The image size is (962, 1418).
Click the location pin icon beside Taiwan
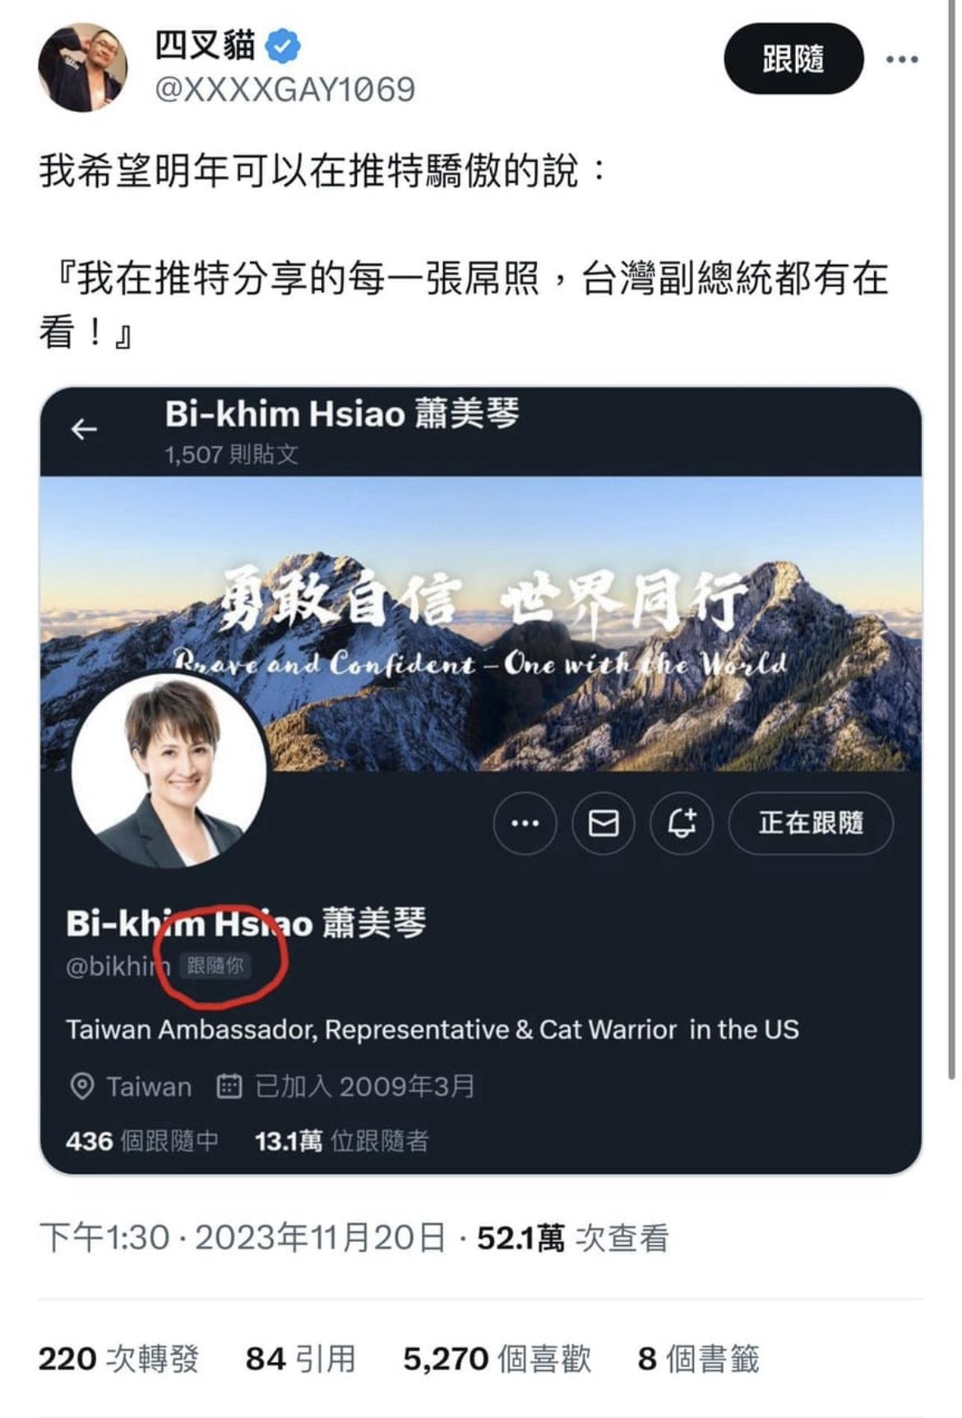pyautogui.click(x=82, y=1086)
